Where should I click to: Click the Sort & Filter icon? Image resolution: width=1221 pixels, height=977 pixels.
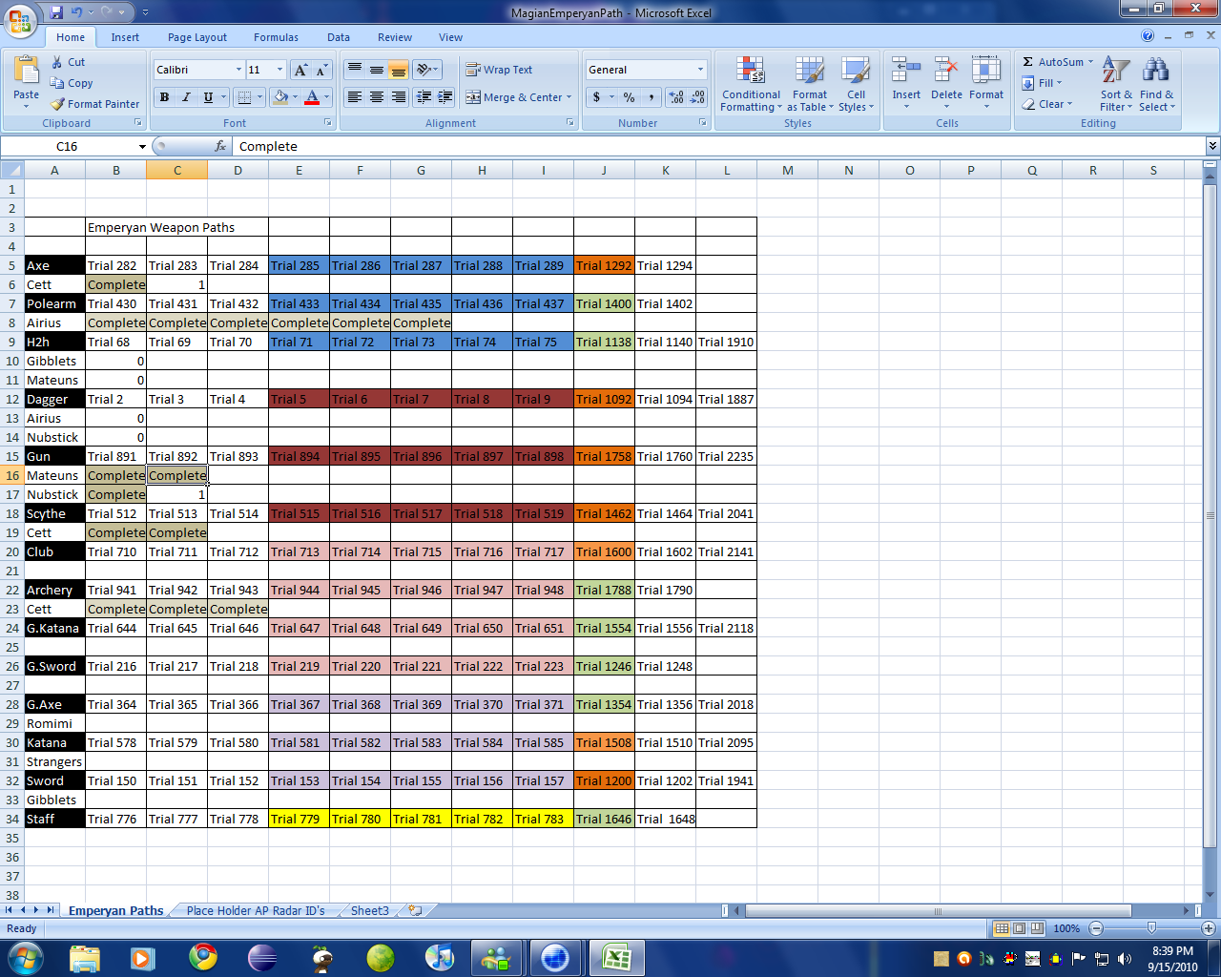1115,73
